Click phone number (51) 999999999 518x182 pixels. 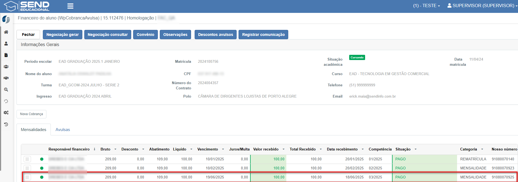point(362,85)
